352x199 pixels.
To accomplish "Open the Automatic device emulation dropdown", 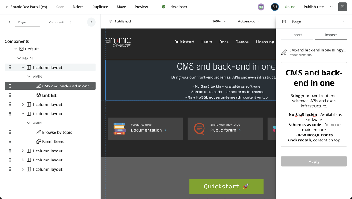I will click(249, 22).
